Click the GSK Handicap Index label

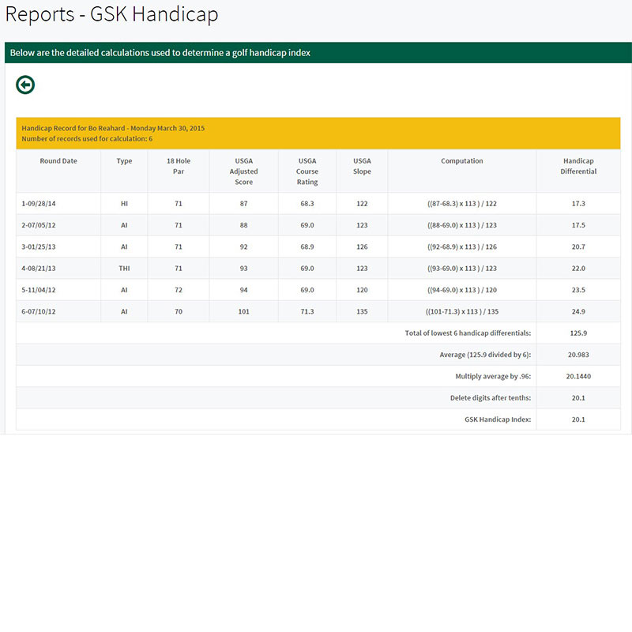click(497, 419)
